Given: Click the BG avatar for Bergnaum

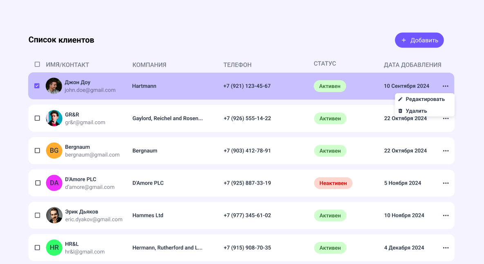Looking at the screenshot, I should coord(54,150).
